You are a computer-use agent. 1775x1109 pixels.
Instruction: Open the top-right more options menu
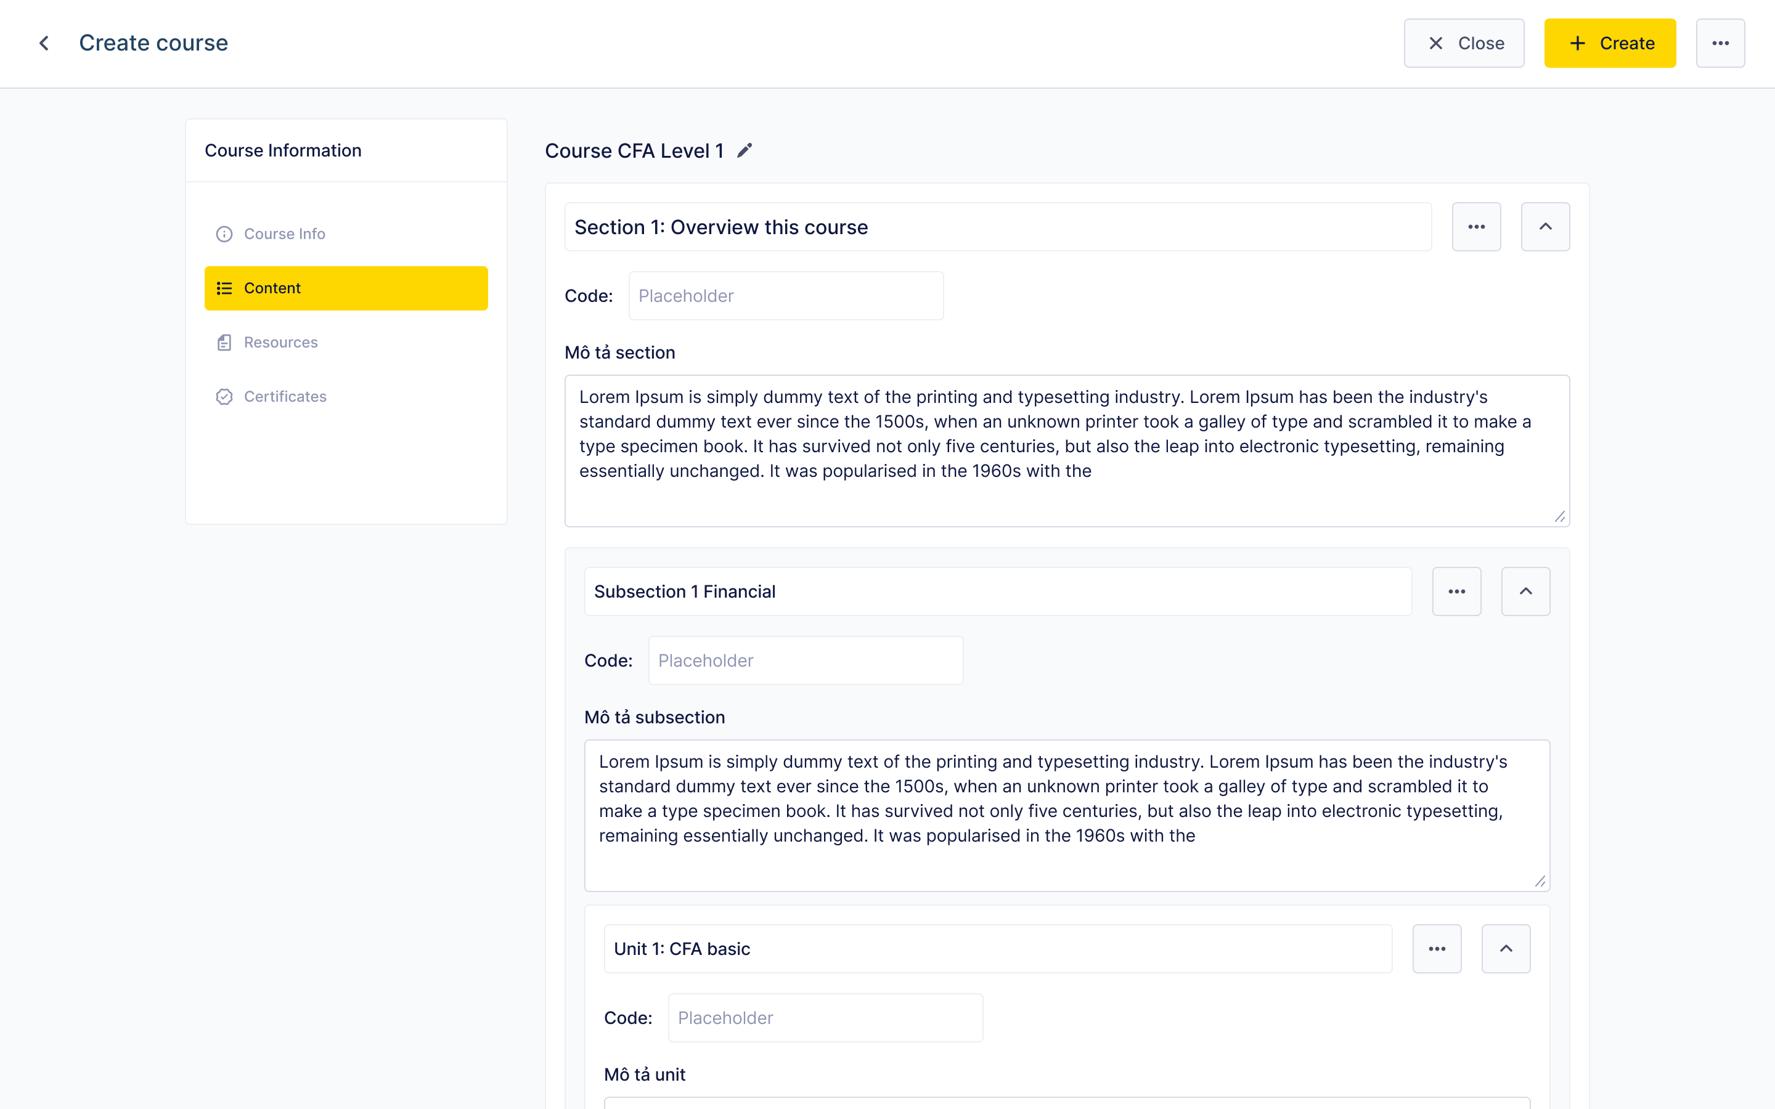(x=1720, y=43)
